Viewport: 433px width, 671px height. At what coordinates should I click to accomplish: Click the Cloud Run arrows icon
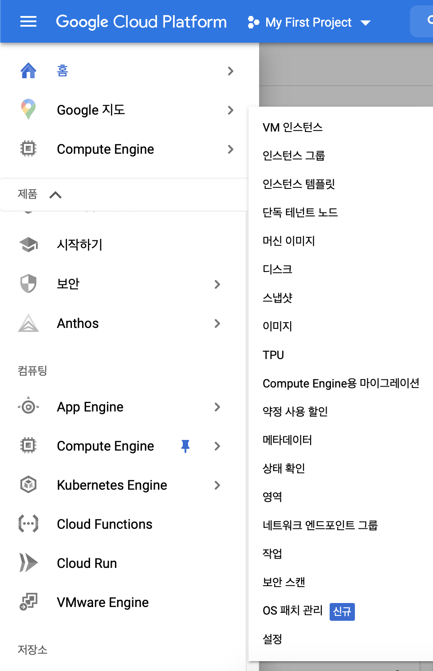tap(28, 563)
